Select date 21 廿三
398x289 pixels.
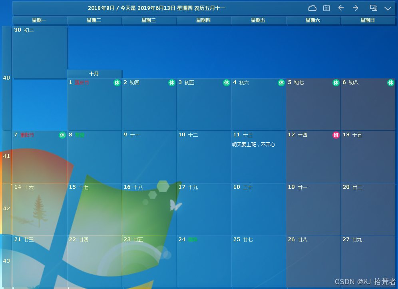[40, 261]
